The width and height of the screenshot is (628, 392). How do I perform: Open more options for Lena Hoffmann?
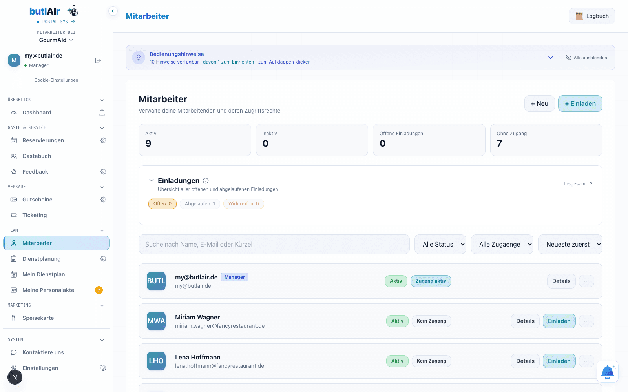click(586, 361)
